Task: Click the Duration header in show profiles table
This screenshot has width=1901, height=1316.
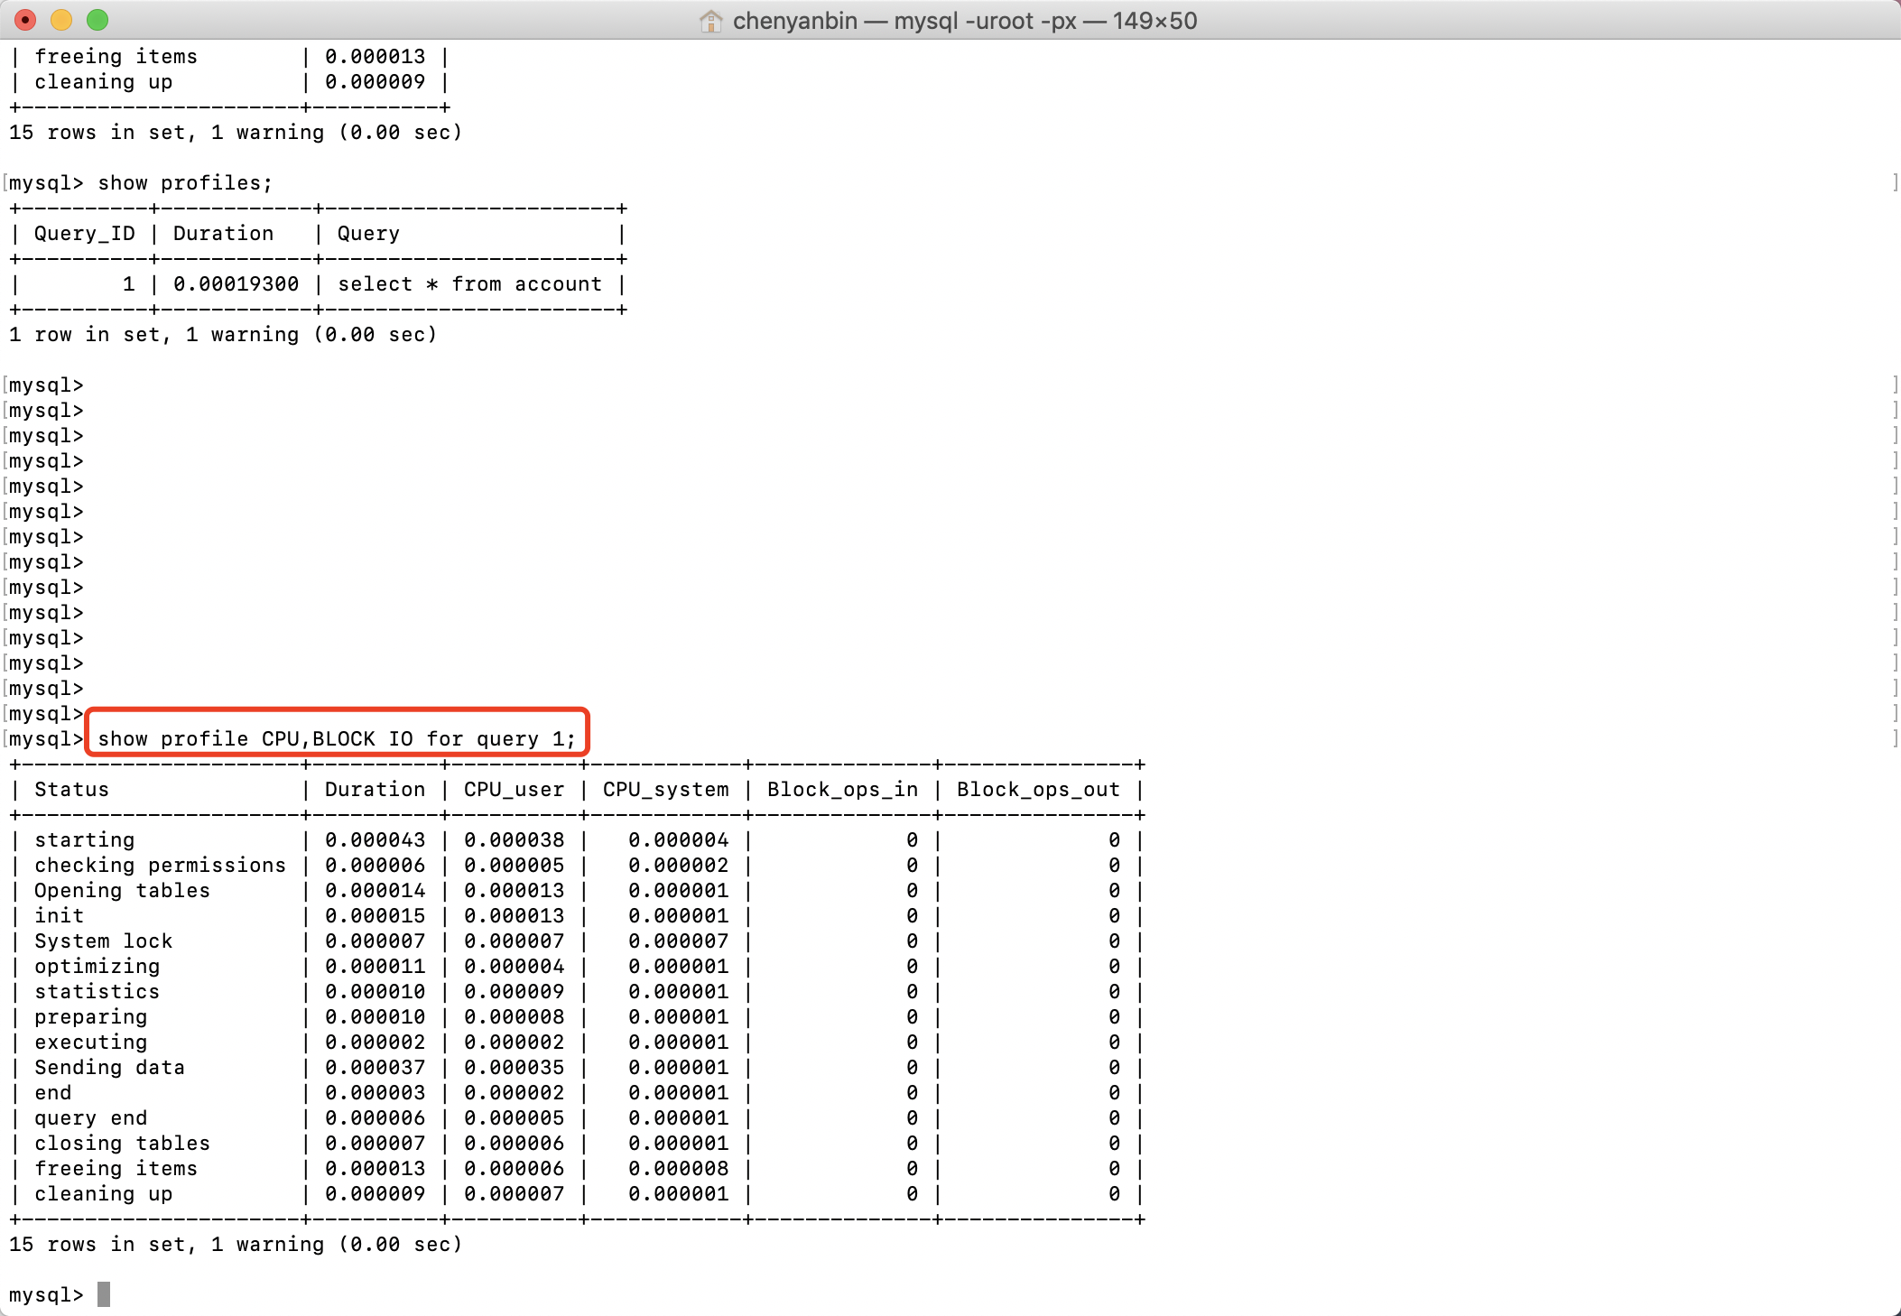Action: tap(223, 234)
